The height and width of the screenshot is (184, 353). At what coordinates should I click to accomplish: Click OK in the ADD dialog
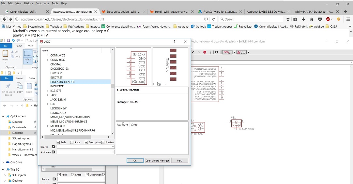pos(135,161)
